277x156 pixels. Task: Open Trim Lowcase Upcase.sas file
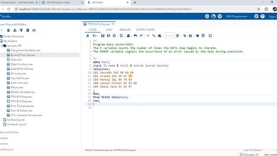(x=26, y=115)
